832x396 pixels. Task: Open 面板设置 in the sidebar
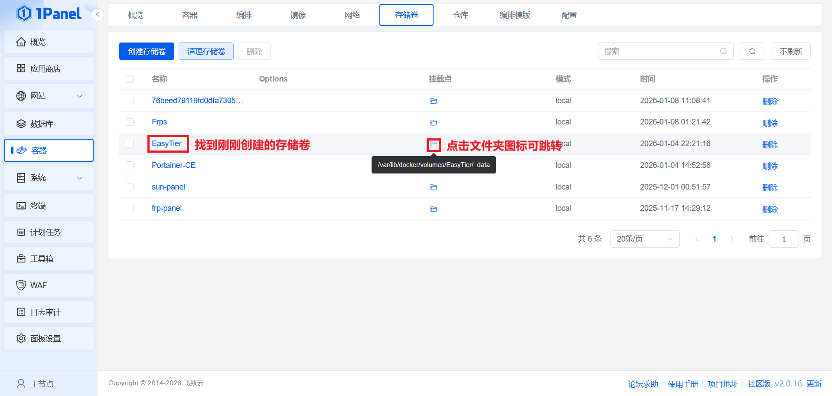pos(49,338)
